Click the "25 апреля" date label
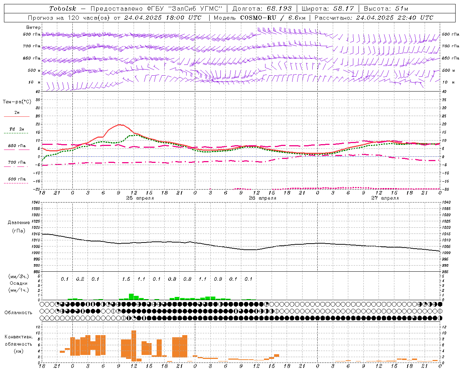Image resolution: width=461 pixels, height=369 pixels. click(x=140, y=198)
